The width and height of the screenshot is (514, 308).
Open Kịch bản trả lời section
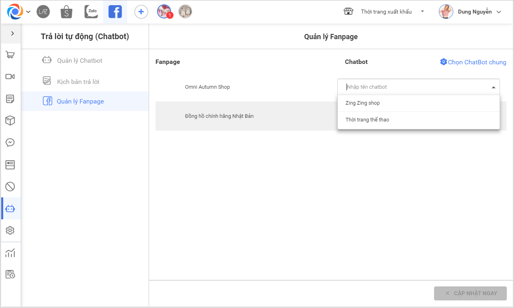click(x=78, y=82)
